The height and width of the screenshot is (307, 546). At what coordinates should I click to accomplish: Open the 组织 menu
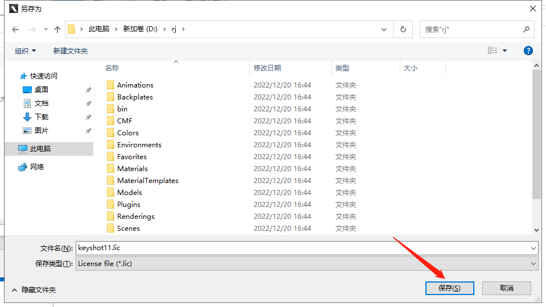click(25, 51)
